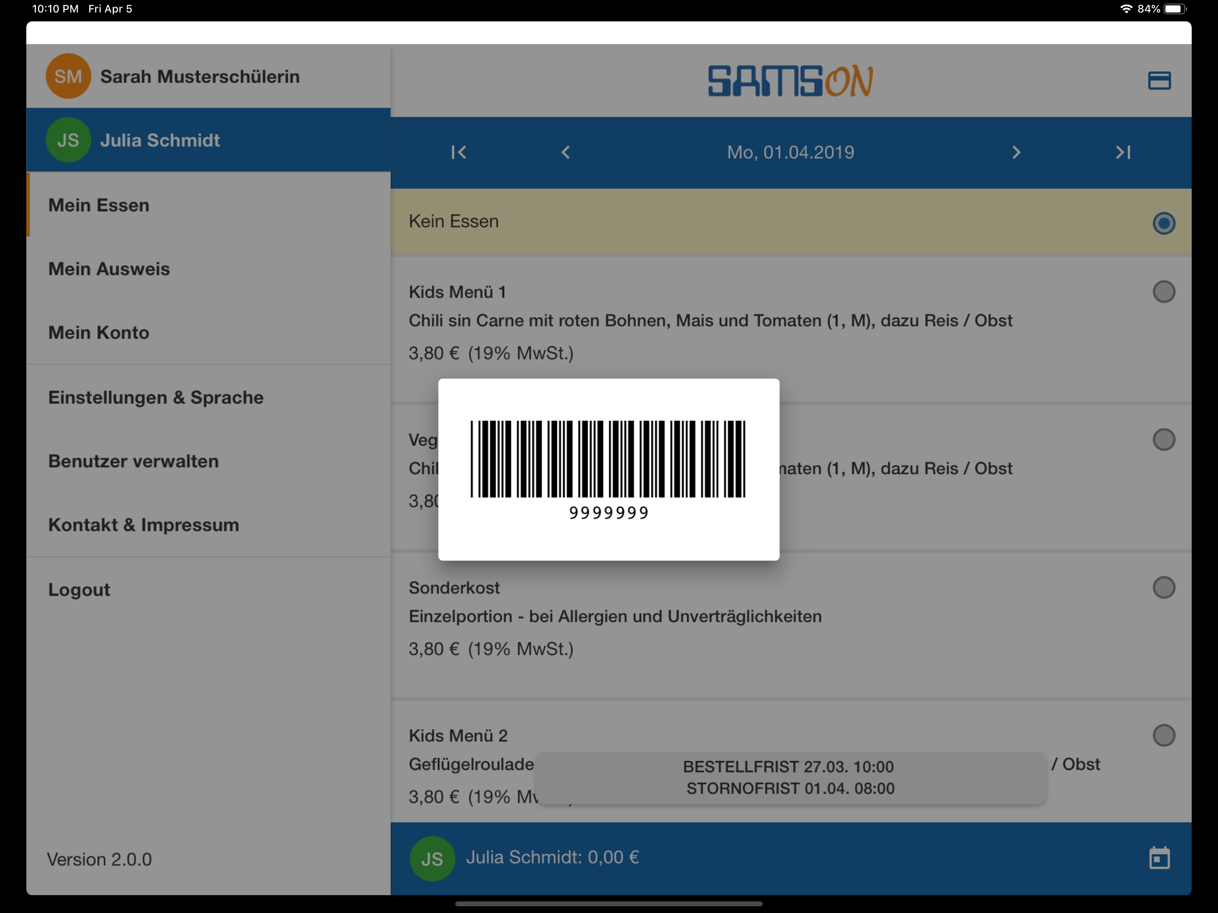Click green JS avatar in bottom bar
The width and height of the screenshot is (1218, 913).
(x=432, y=859)
